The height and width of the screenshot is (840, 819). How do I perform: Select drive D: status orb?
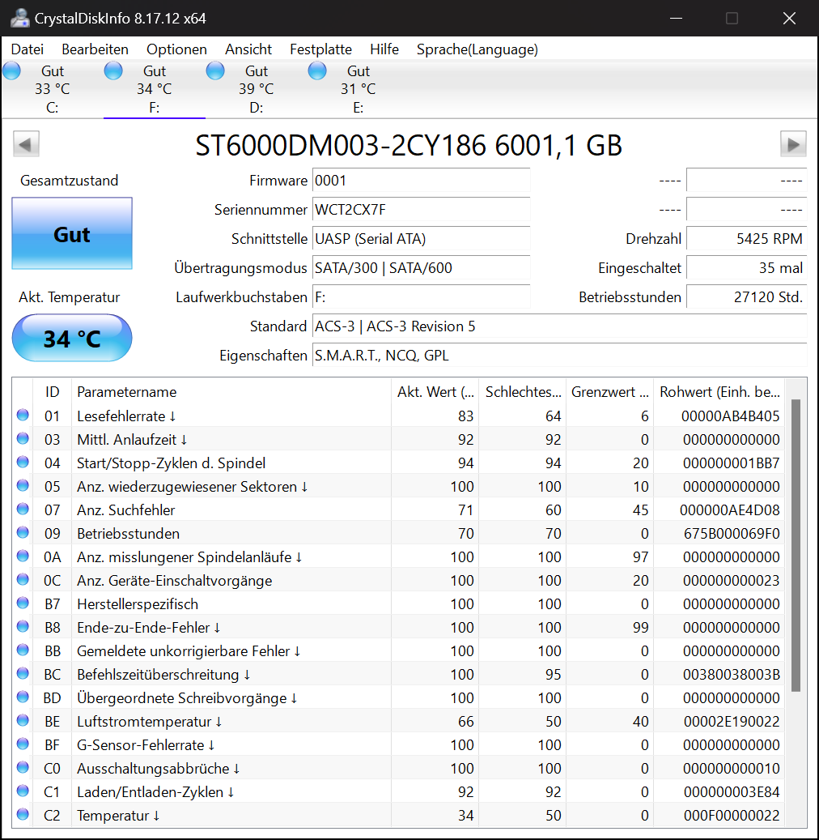pos(215,70)
